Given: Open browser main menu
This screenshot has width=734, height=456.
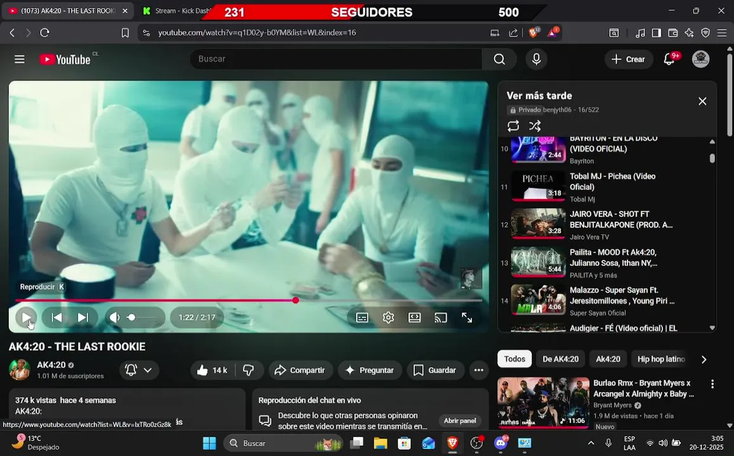Looking at the screenshot, I should pos(722,33).
